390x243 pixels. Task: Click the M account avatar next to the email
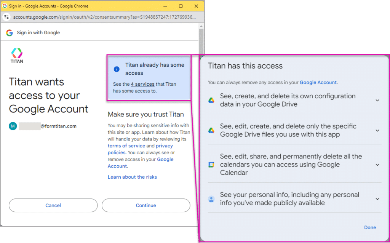click(13, 126)
